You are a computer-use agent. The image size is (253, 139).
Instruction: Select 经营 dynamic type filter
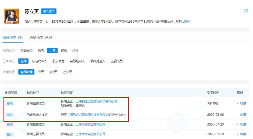pyautogui.click(x=64, y=51)
